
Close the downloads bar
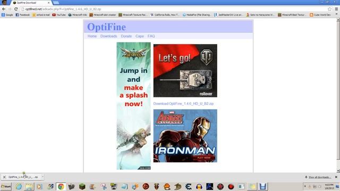click(336, 177)
